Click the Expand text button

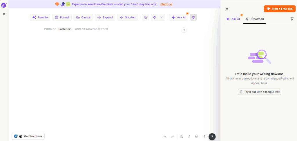(x=105, y=17)
